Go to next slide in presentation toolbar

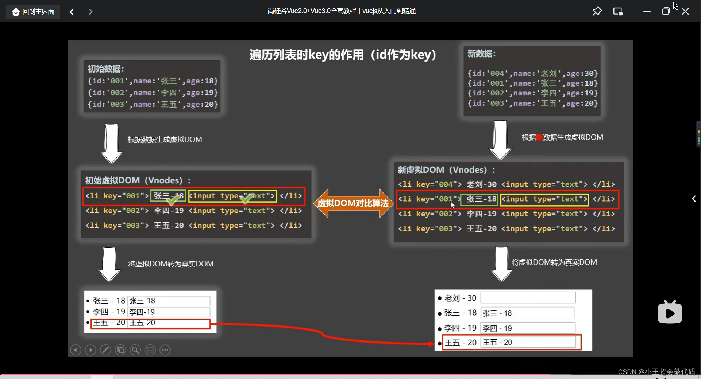point(90,350)
